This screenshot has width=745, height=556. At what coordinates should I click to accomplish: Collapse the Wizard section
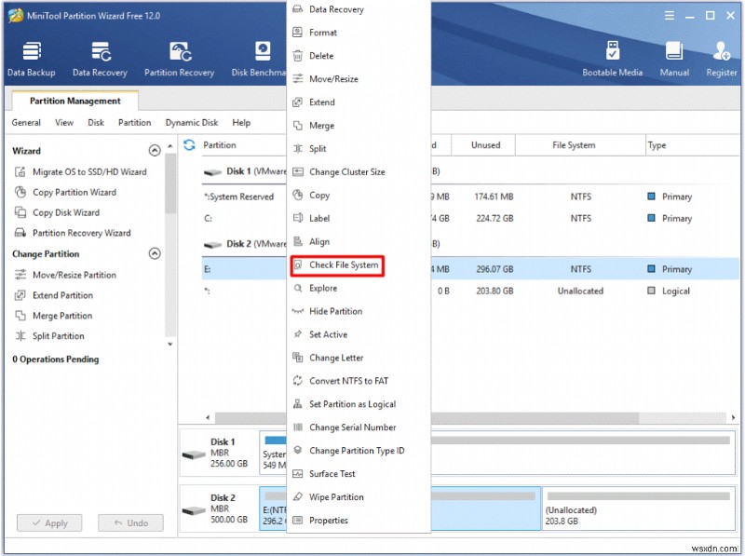155,150
